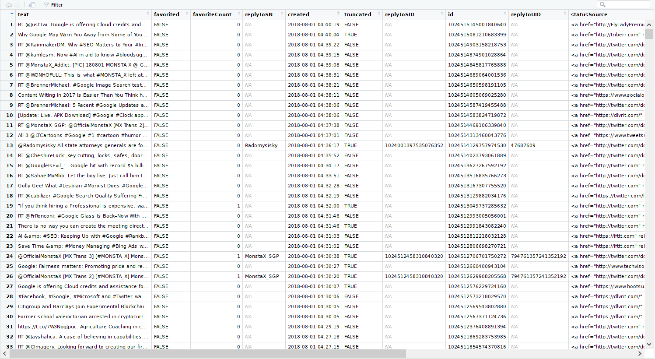Select cell 'Former school valedictorian arrested in cryptocurrency'
Viewport: 655px width, 359px height.
[x=84, y=317]
